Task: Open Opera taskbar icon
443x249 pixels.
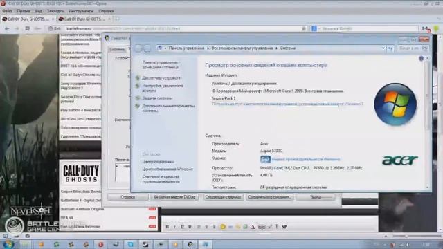Action: click(x=101, y=244)
